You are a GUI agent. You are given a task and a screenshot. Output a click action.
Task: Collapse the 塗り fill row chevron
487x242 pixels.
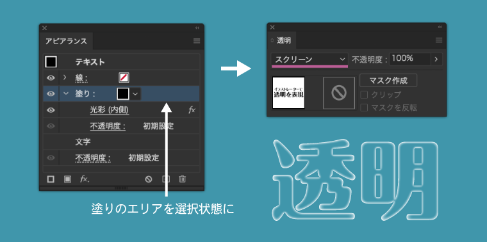point(66,93)
